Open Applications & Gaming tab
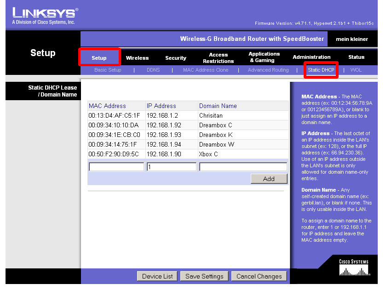This screenshot has height=290, width=386. pos(264,57)
